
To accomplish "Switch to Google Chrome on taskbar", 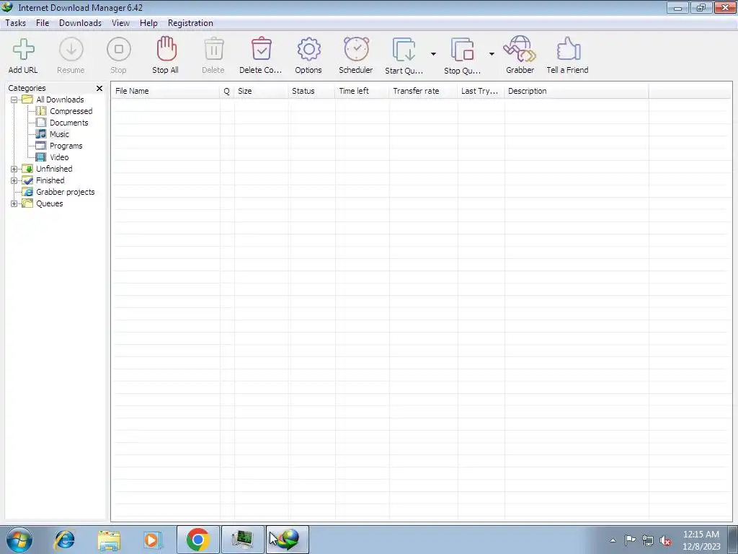I will (x=197, y=540).
